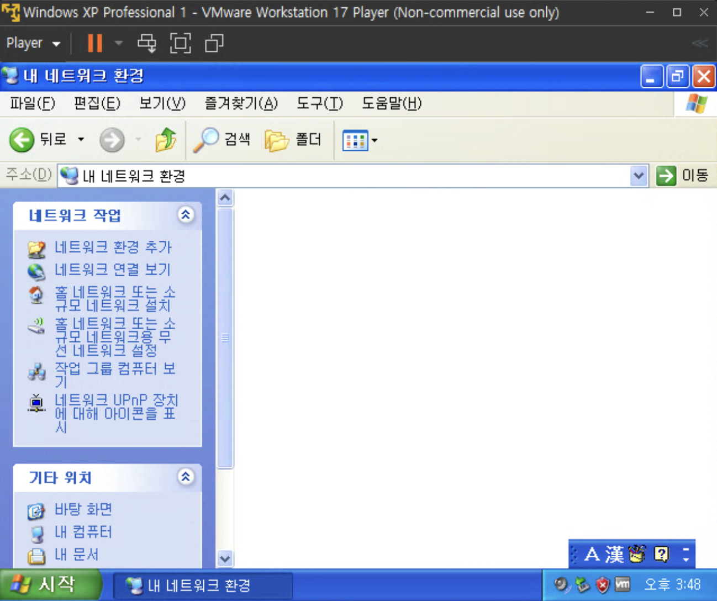
Task: Click 작업 그룹 컴퓨터 보기 link
Action: pos(115,375)
